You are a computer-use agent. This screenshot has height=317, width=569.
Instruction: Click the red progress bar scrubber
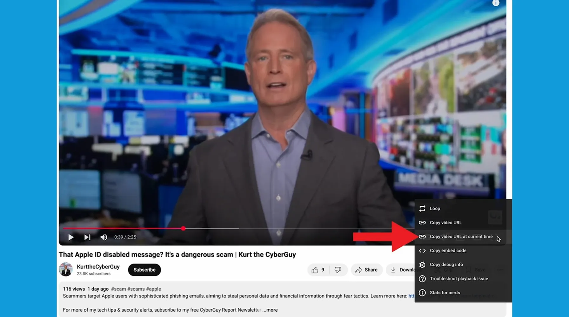click(183, 228)
